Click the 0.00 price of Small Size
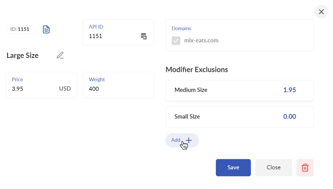 (x=289, y=116)
